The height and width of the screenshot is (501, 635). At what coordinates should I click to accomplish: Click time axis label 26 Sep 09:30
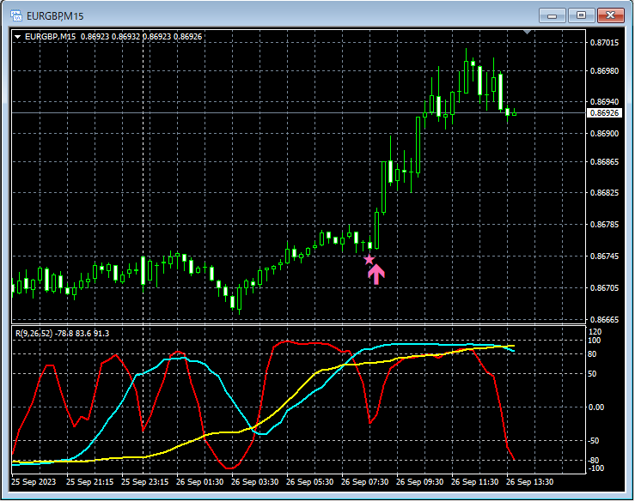pyautogui.click(x=420, y=482)
